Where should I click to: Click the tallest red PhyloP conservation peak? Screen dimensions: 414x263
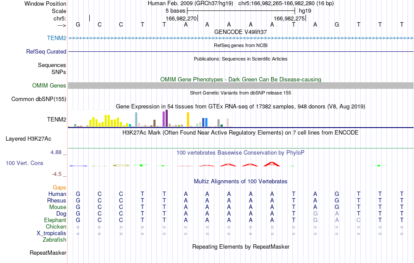coord(271,164)
